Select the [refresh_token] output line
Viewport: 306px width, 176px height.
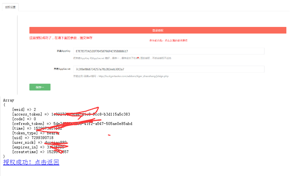tap(72, 124)
